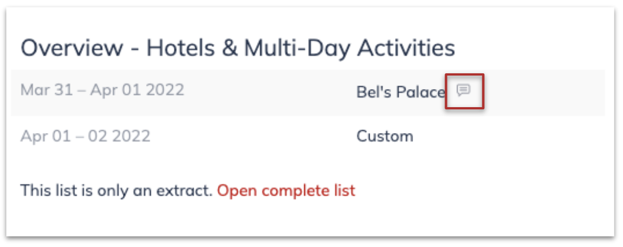Select the Apr 01 – 02 row
The image size is (623, 247).
tap(308, 136)
